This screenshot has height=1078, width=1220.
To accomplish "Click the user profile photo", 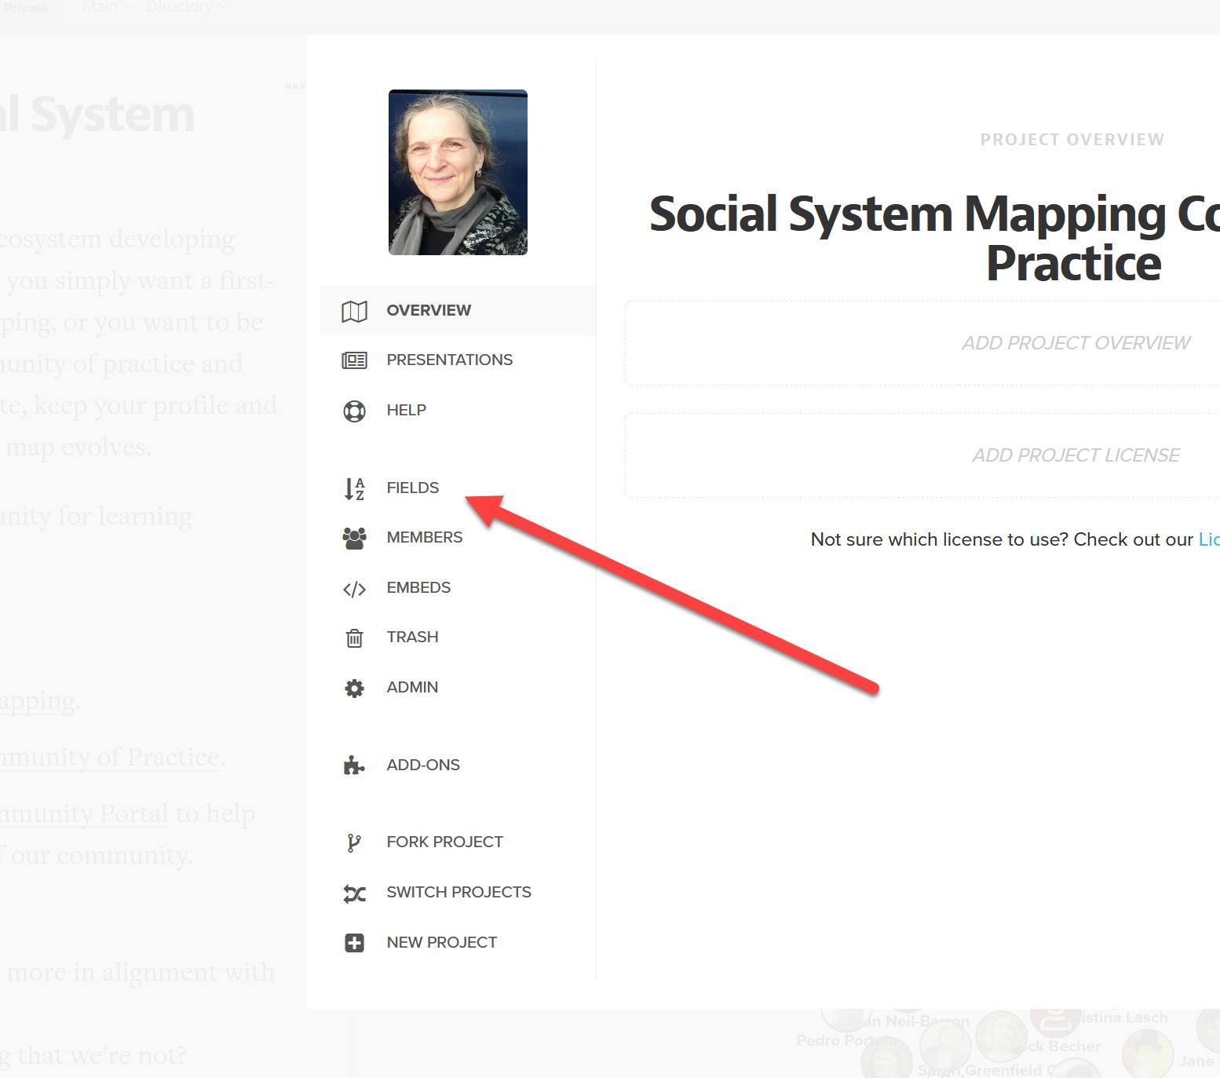I will tap(458, 172).
